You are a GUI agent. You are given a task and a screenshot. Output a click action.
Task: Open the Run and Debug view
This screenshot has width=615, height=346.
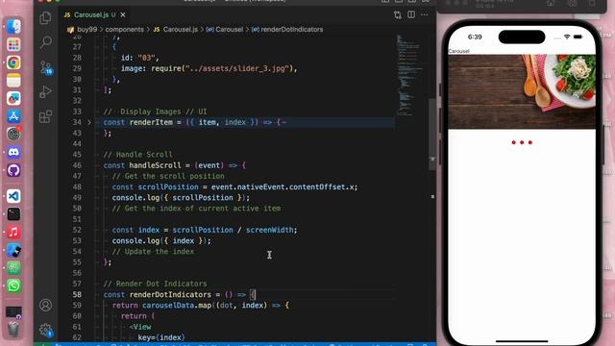tap(45, 92)
